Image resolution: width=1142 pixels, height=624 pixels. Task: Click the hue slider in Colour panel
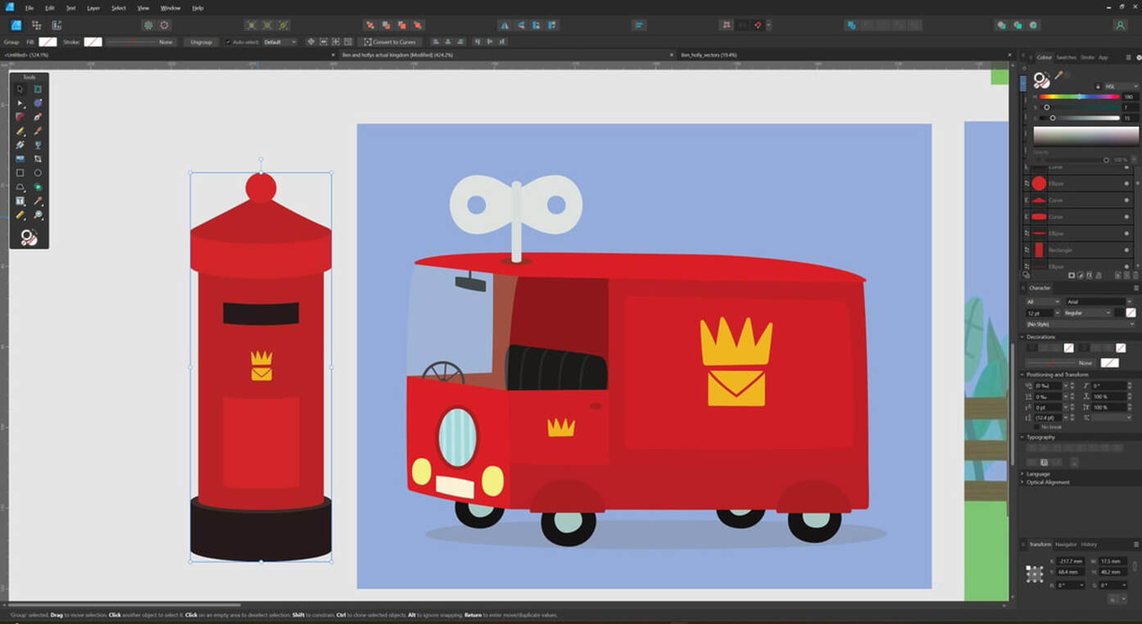[1080, 97]
